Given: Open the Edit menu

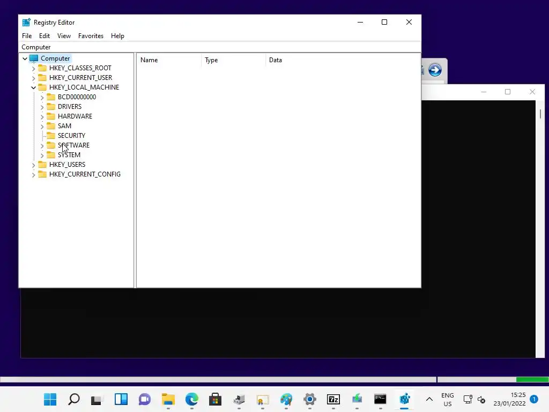Looking at the screenshot, I should tap(44, 36).
